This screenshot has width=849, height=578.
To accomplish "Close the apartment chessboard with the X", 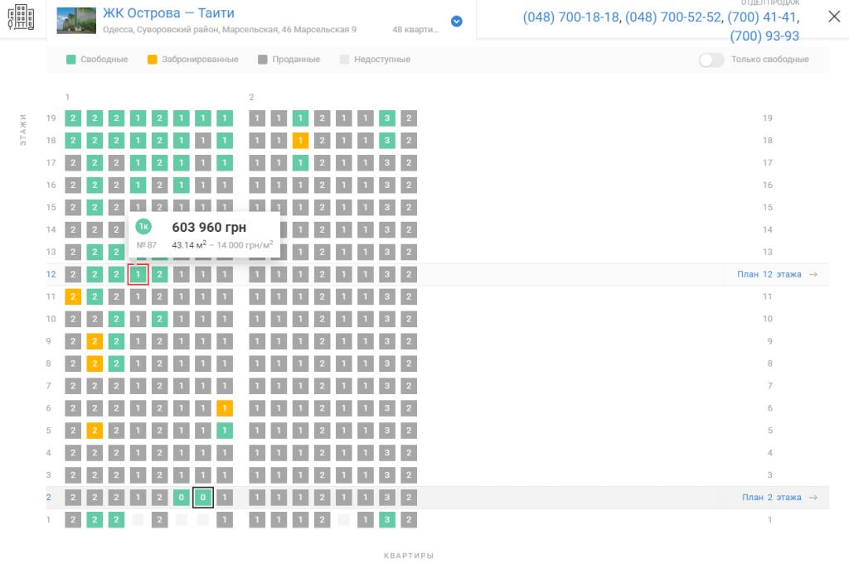I will [833, 16].
